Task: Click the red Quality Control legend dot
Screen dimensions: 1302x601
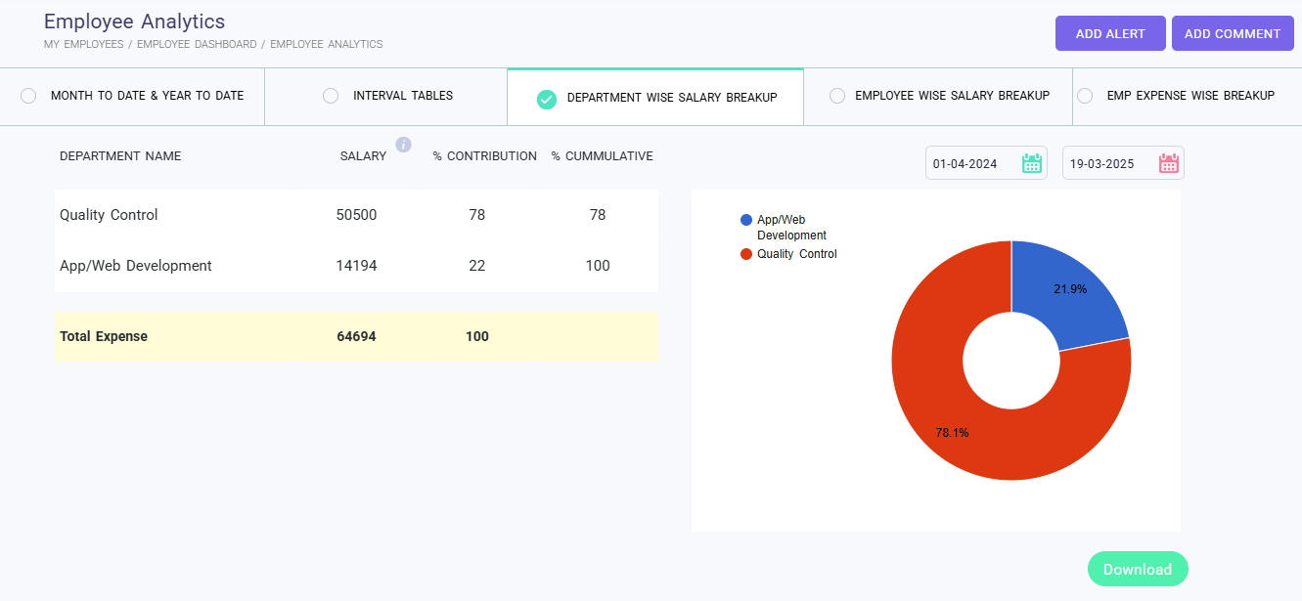Action: (746, 254)
